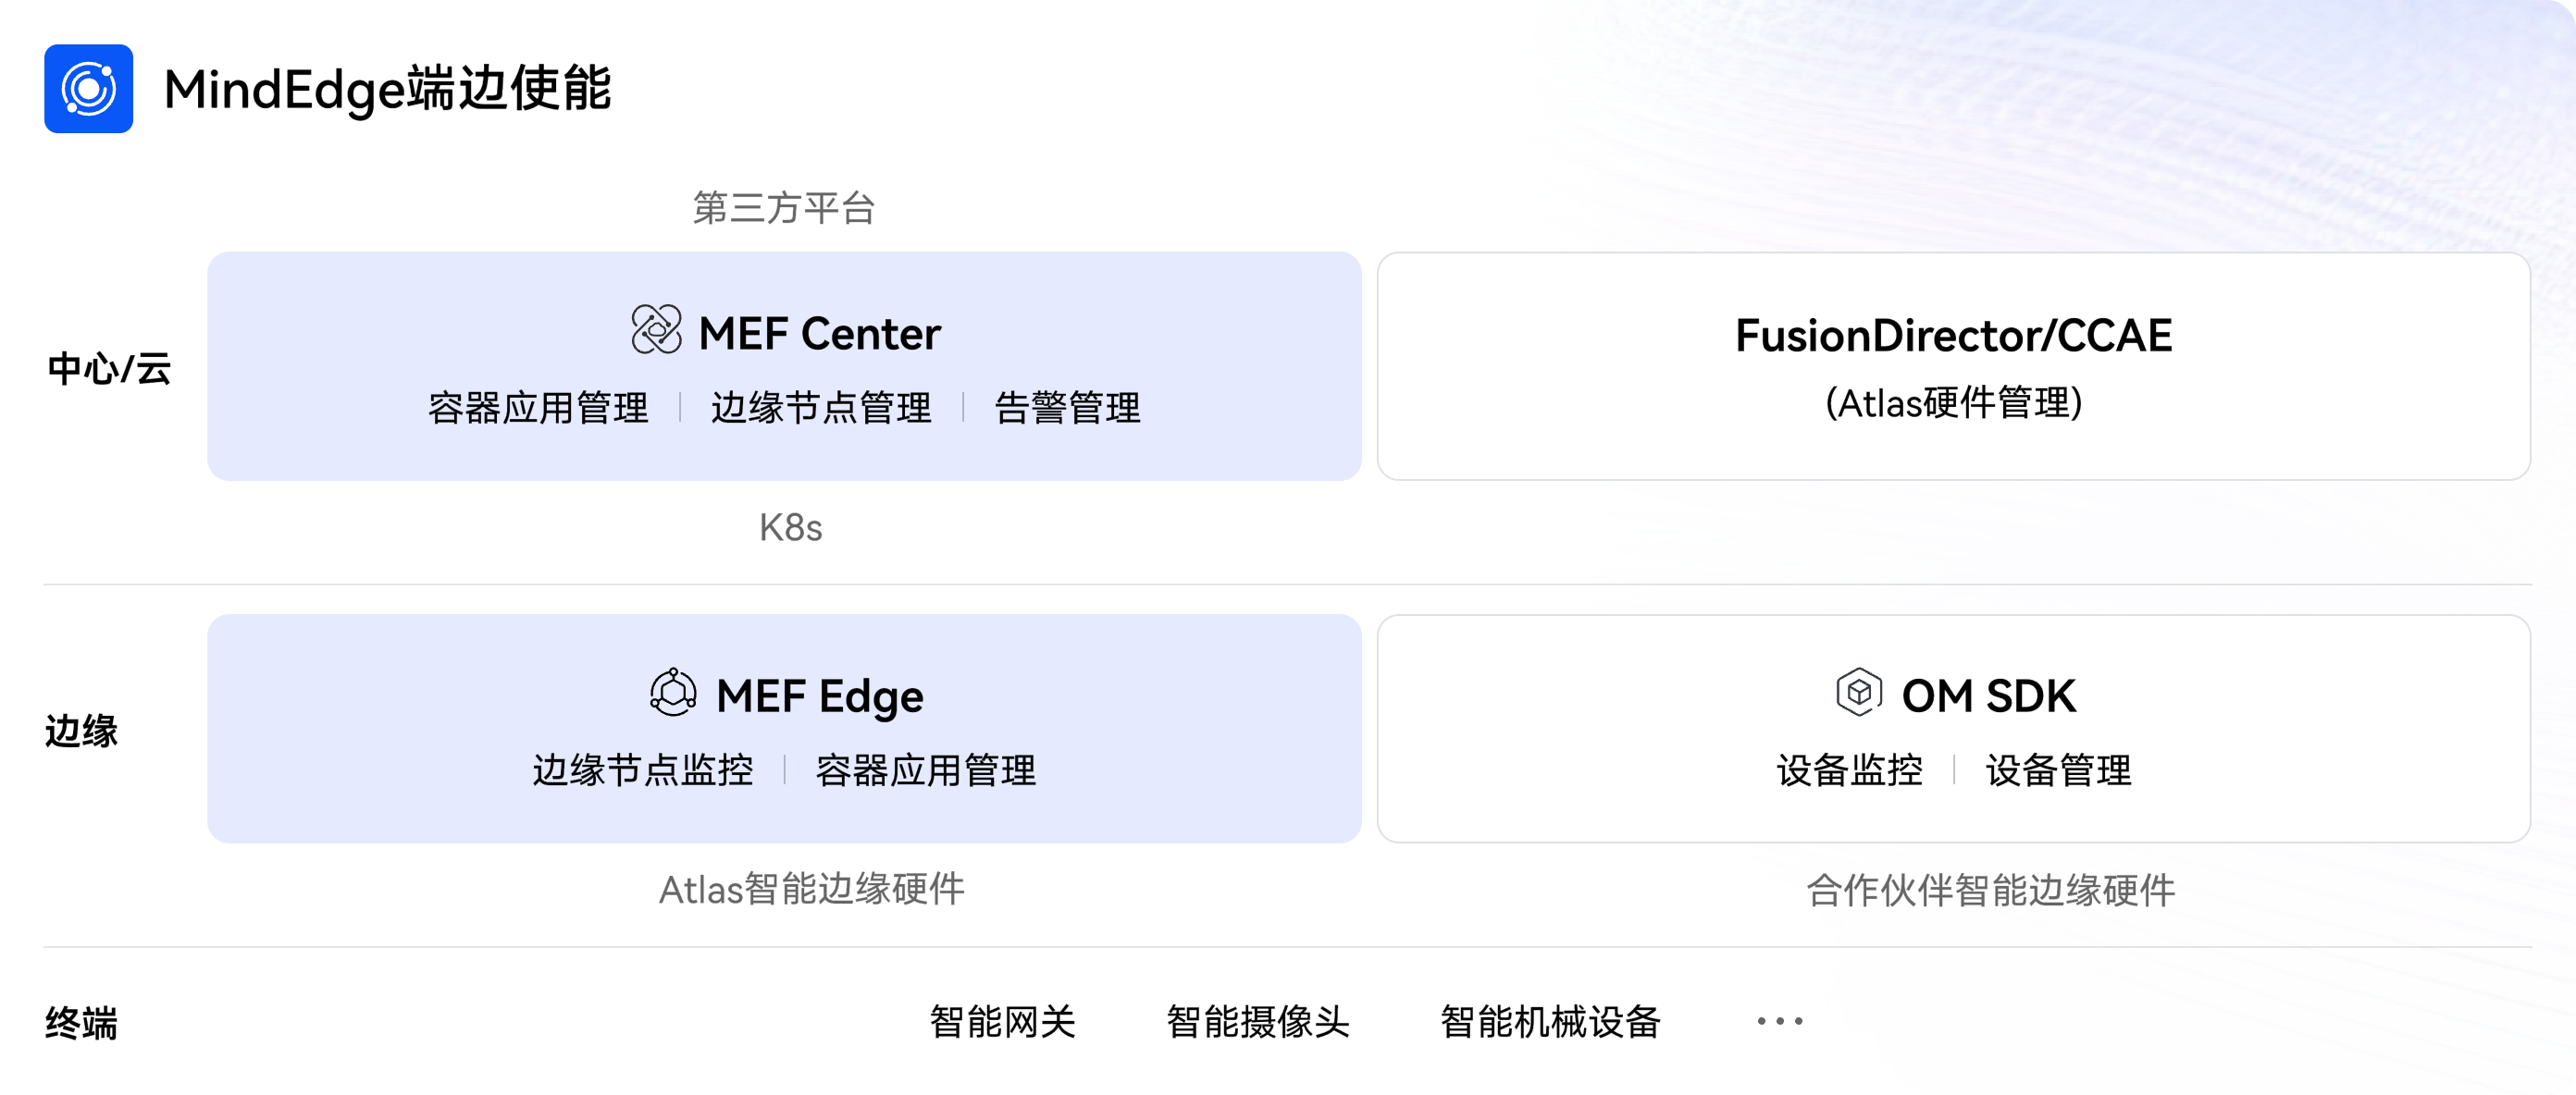Click 设备管理 in OM SDK card

coord(2058,770)
